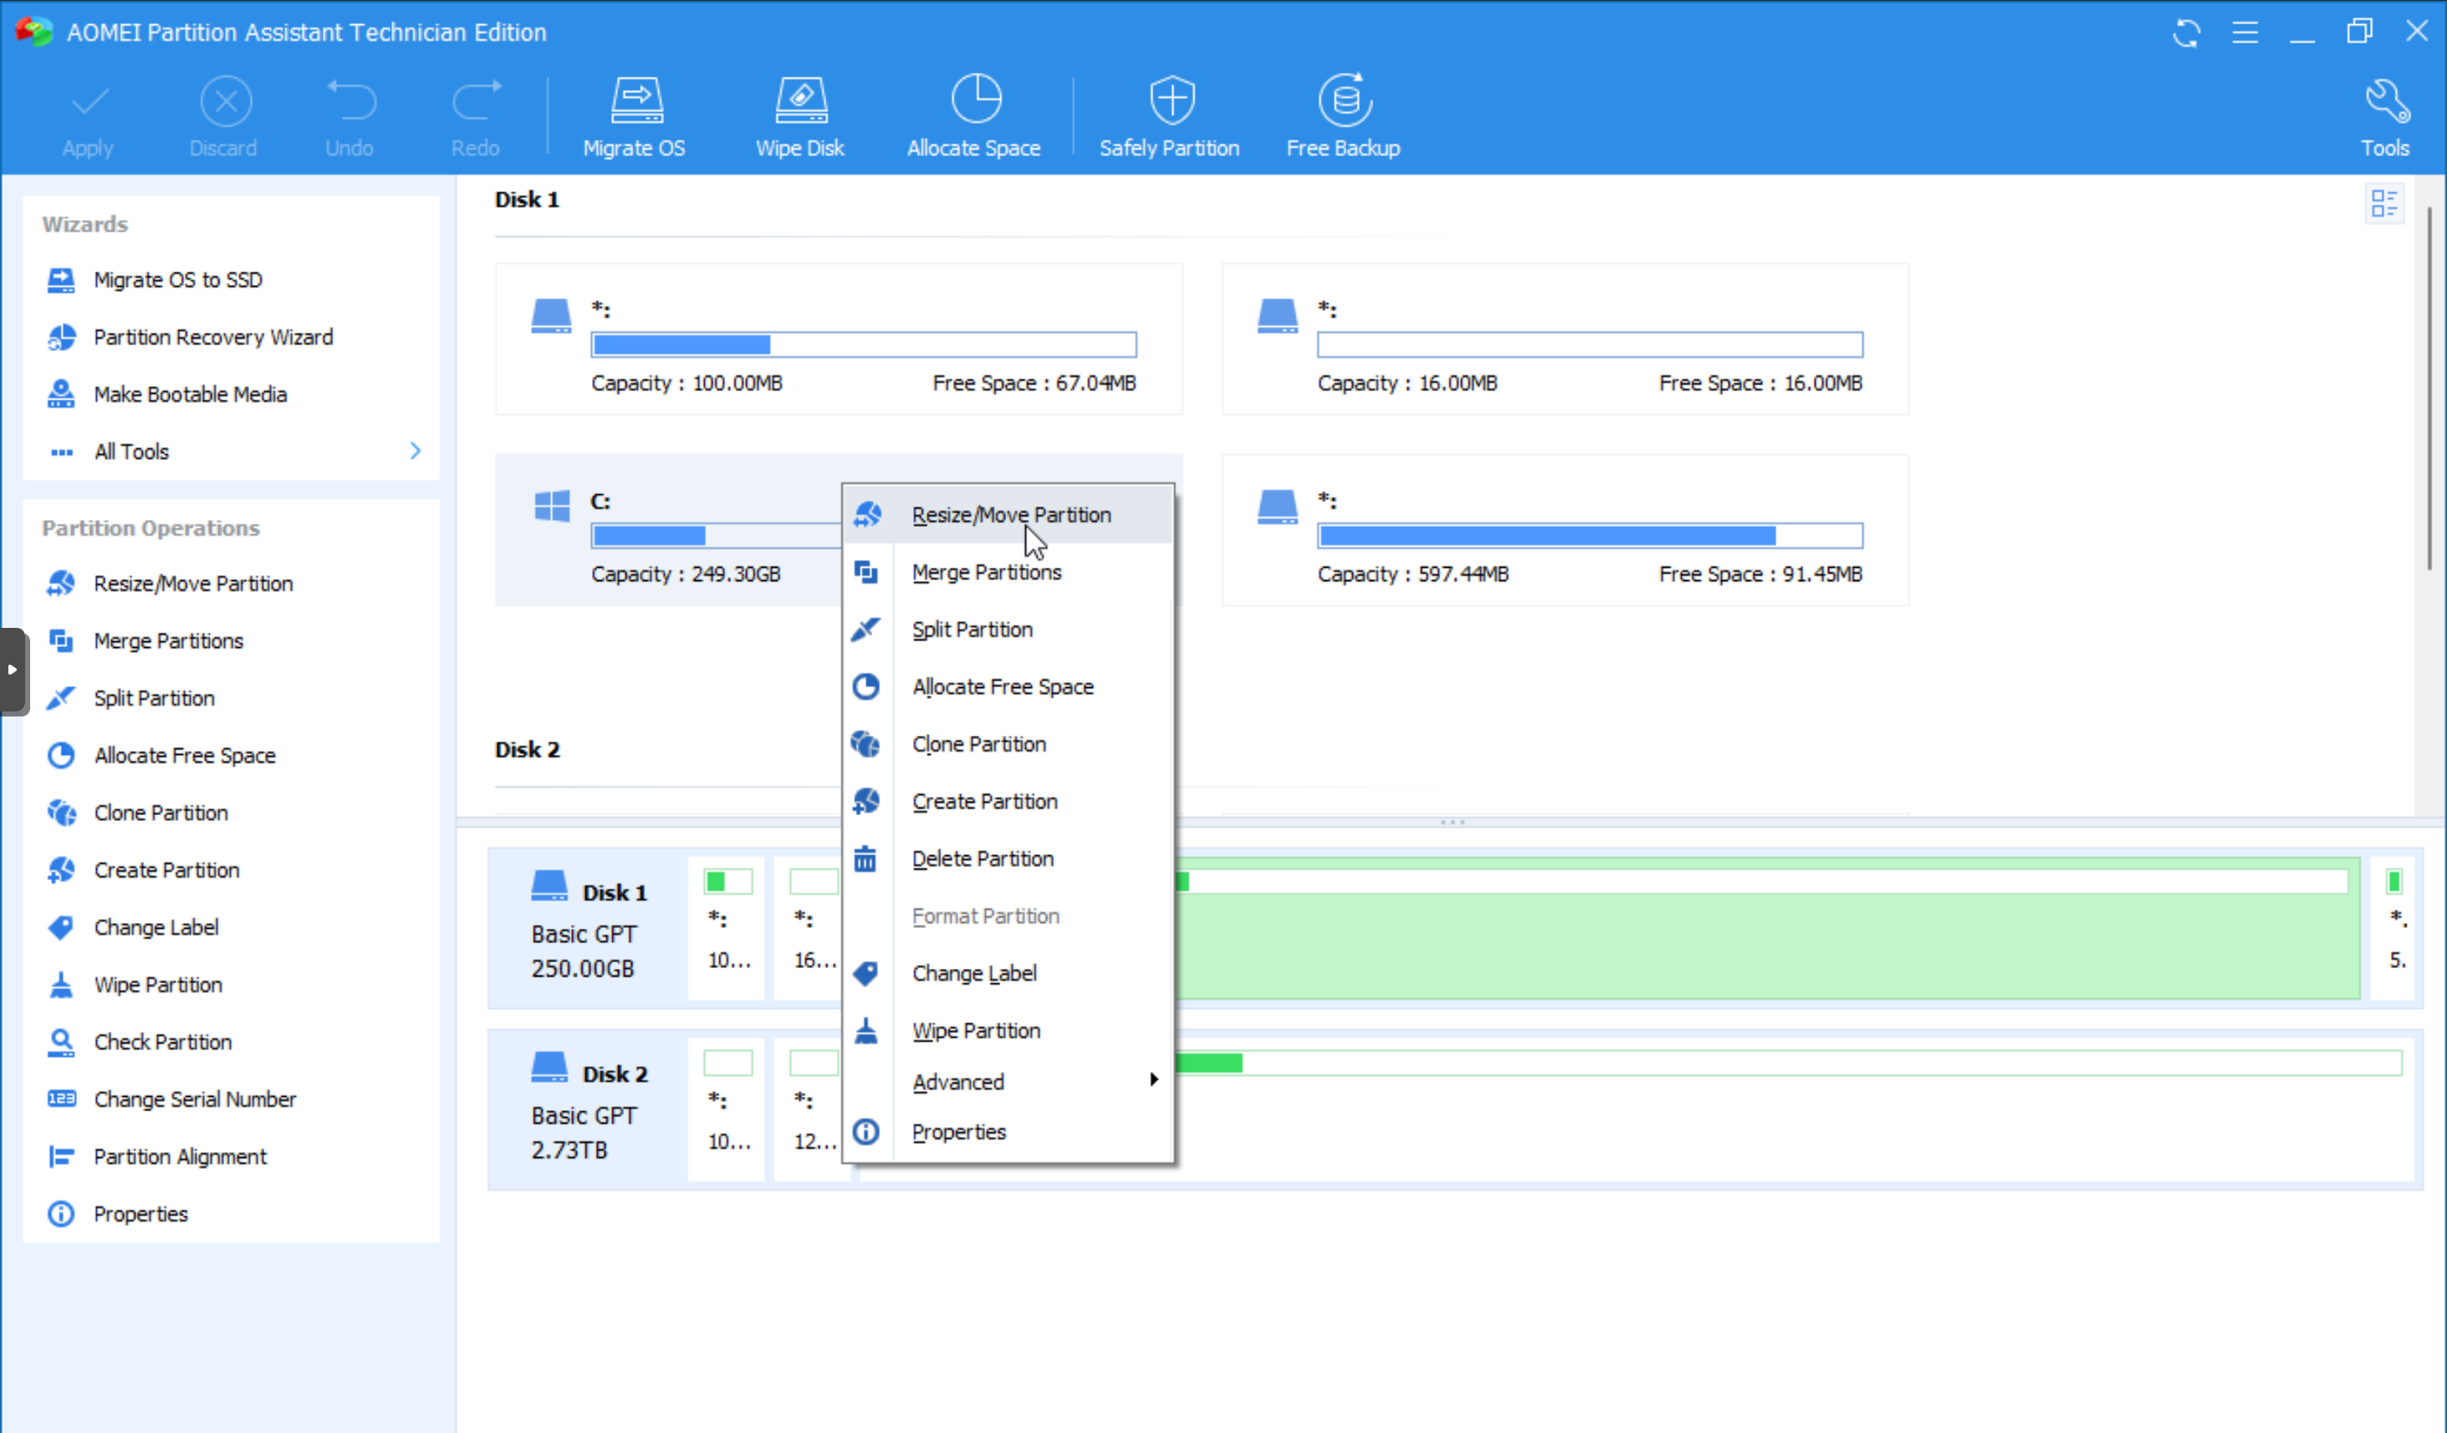The width and height of the screenshot is (2447, 1433).
Task: Click the Undo arrow icon
Action: point(350,101)
